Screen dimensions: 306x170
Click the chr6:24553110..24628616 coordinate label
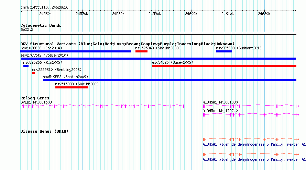click(x=44, y=7)
